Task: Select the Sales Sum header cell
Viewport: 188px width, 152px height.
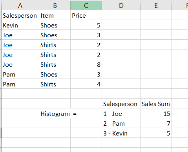Action: pos(156,103)
